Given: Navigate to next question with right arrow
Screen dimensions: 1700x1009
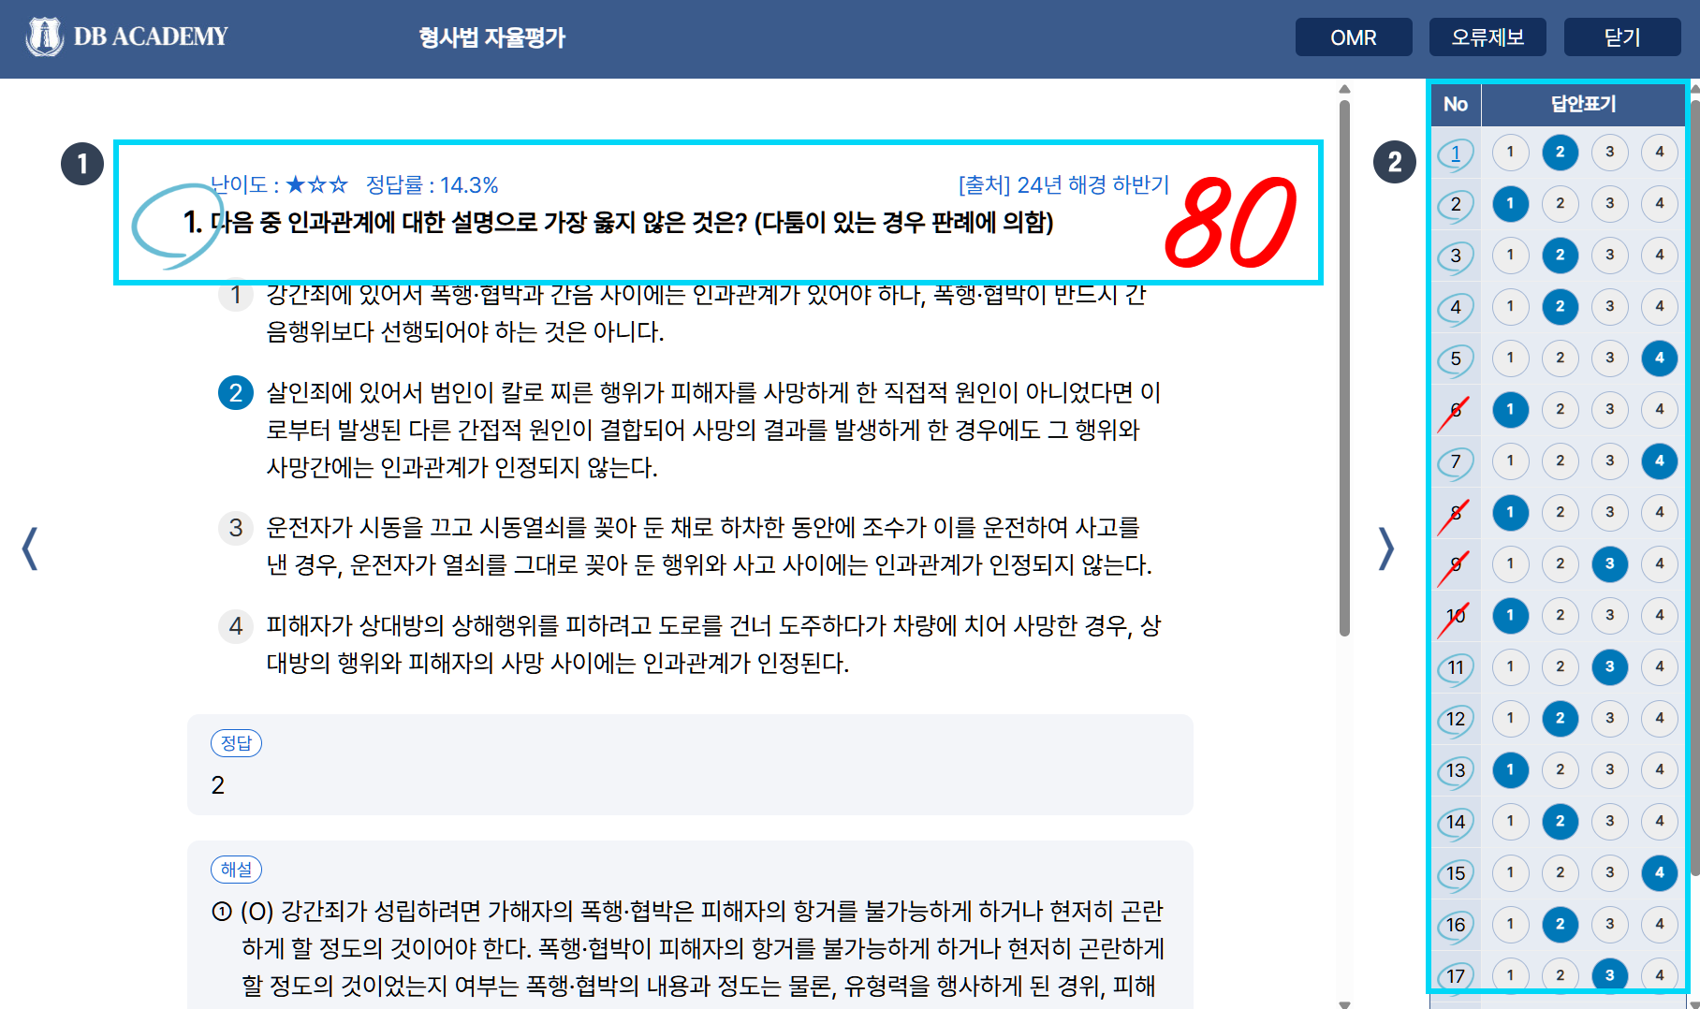Looking at the screenshot, I should coord(1385,550).
